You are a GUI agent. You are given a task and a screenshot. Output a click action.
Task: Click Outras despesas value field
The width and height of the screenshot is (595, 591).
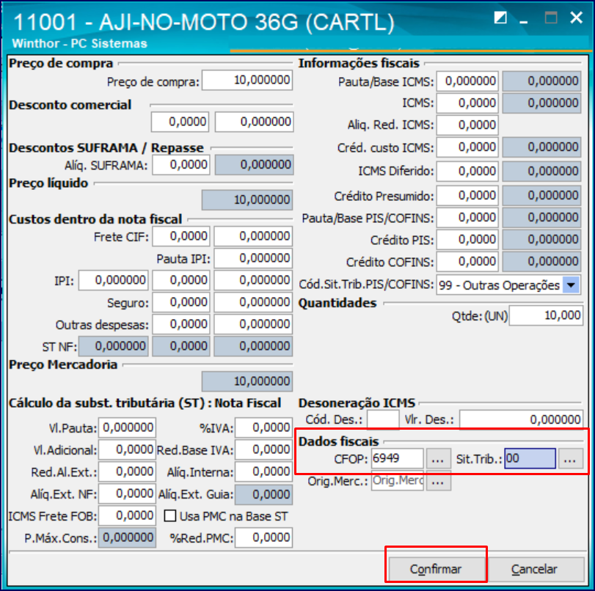(x=253, y=324)
